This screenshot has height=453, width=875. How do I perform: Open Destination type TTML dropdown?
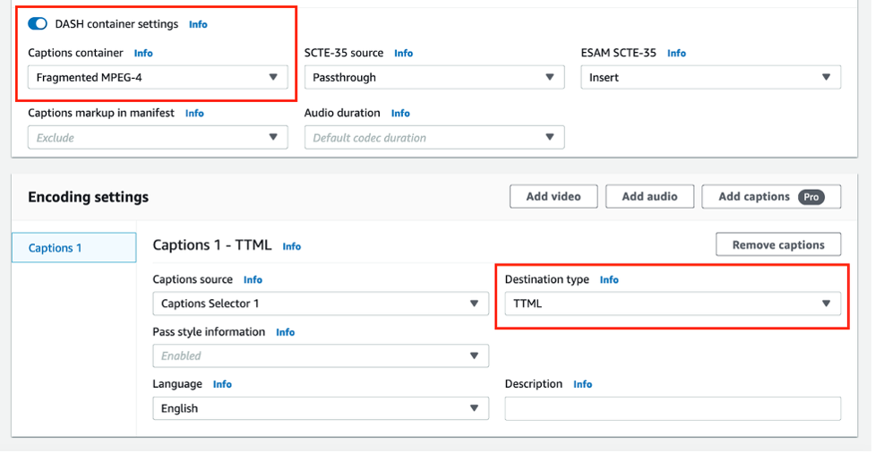(673, 303)
